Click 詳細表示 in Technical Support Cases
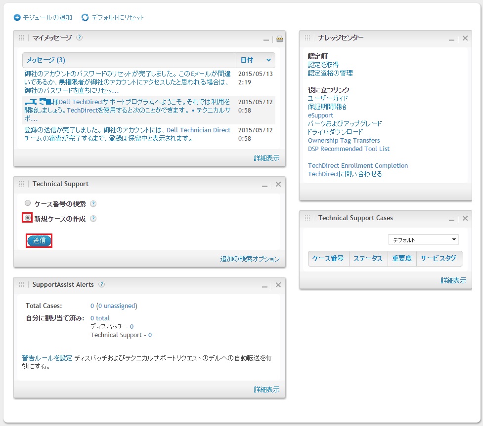Screen dimensions: 483x426 pos(453,280)
